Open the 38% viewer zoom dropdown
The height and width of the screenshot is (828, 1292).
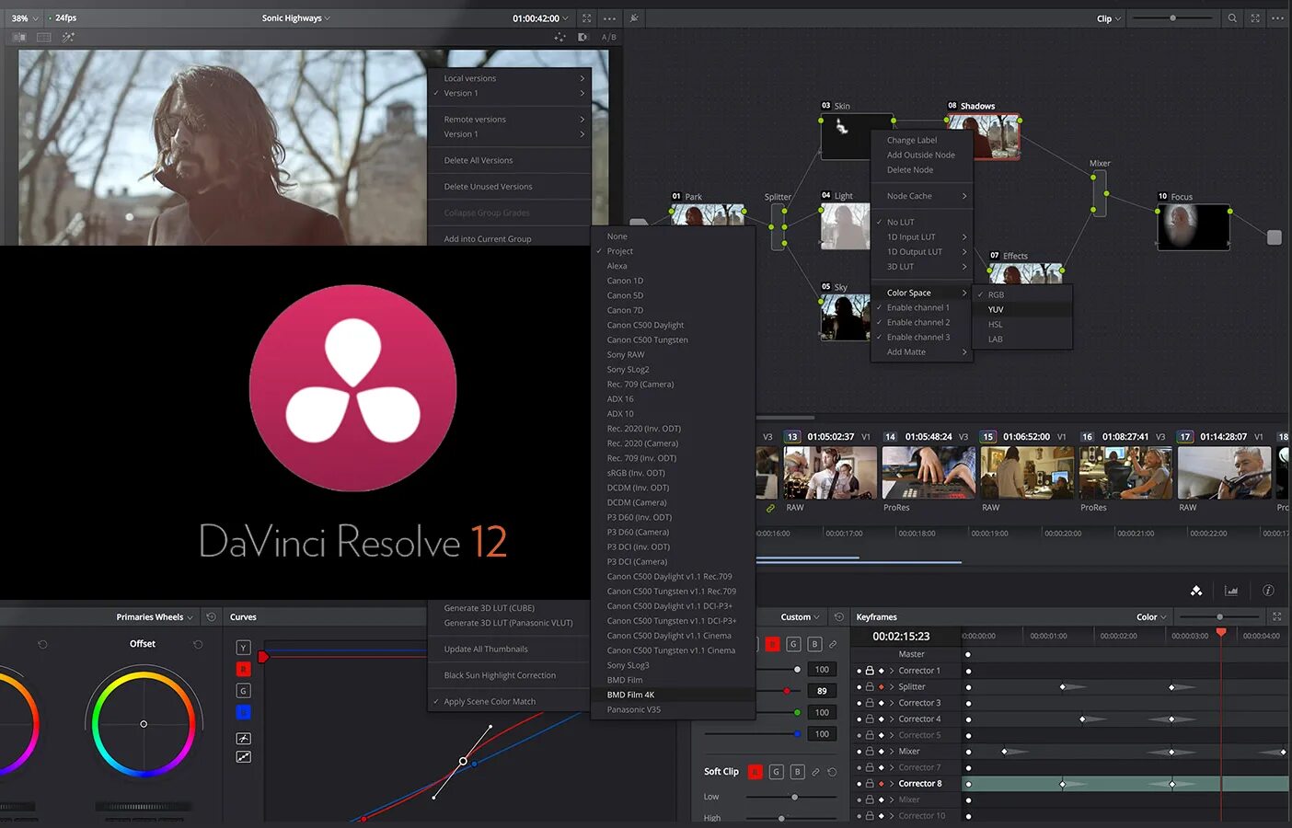pyautogui.click(x=25, y=18)
